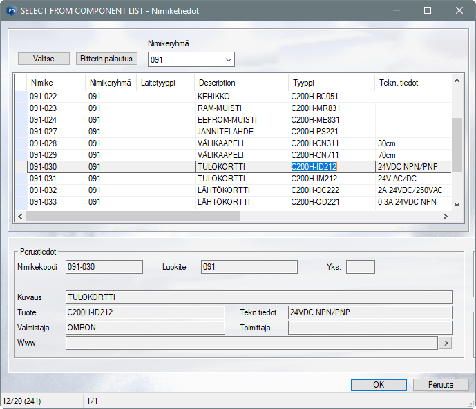Open the Nimikeryhmä dropdown
The image size is (476, 409).
tap(227, 60)
